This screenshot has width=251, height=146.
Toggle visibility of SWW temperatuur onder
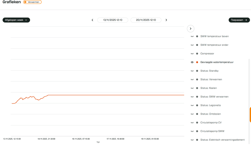click(x=192, y=45)
